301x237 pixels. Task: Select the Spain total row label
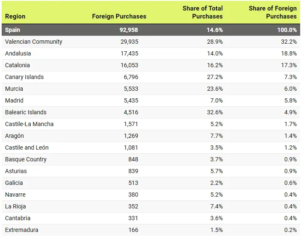(13, 30)
